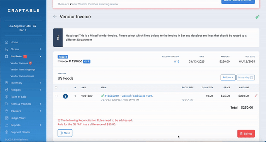Open reconciliation #13 link

click(177, 62)
